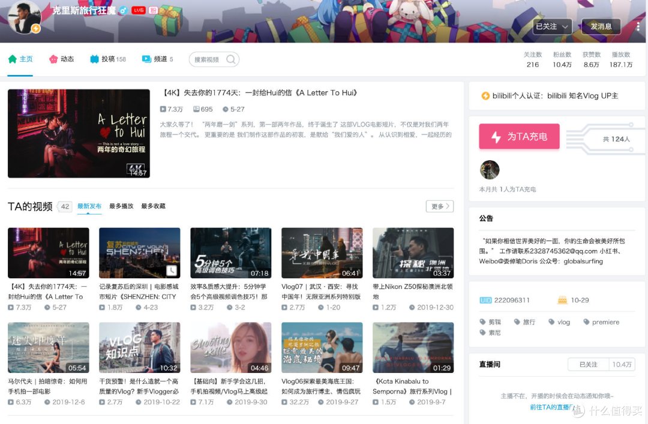Viewport: 648px width, 424px height.
Task: Open the Shooting skills video thumbnail
Action: (x=230, y=348)
